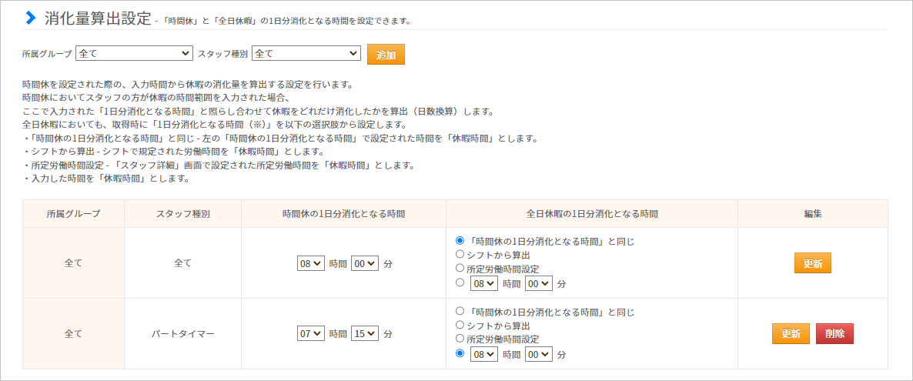913x381 pixels.
Task: Click 更新 button for the first 全て row
Action: pos(812,263)
